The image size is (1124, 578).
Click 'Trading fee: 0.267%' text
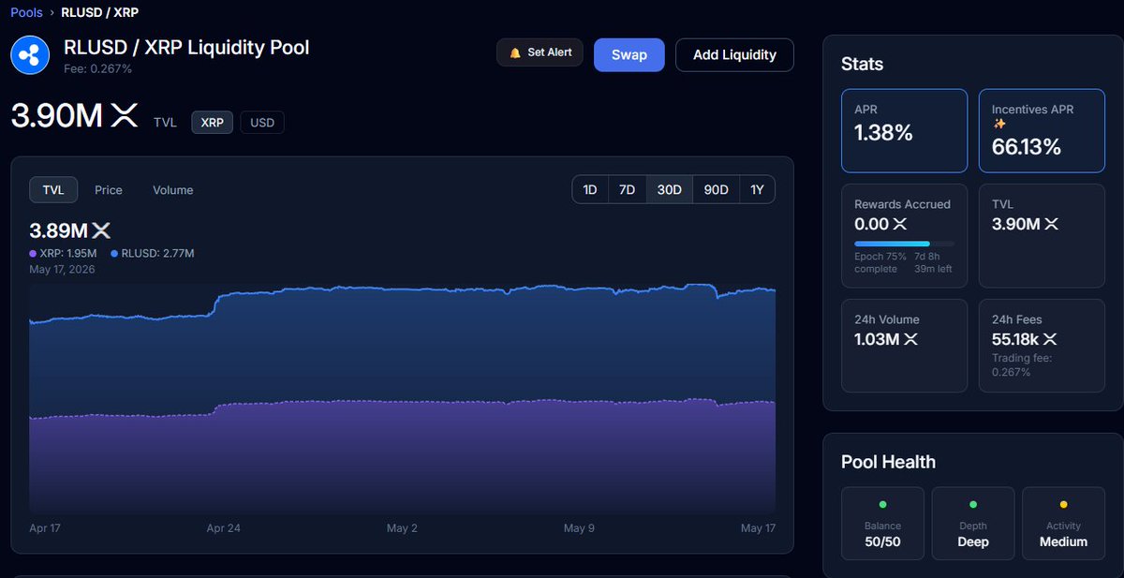[1024, 365]
